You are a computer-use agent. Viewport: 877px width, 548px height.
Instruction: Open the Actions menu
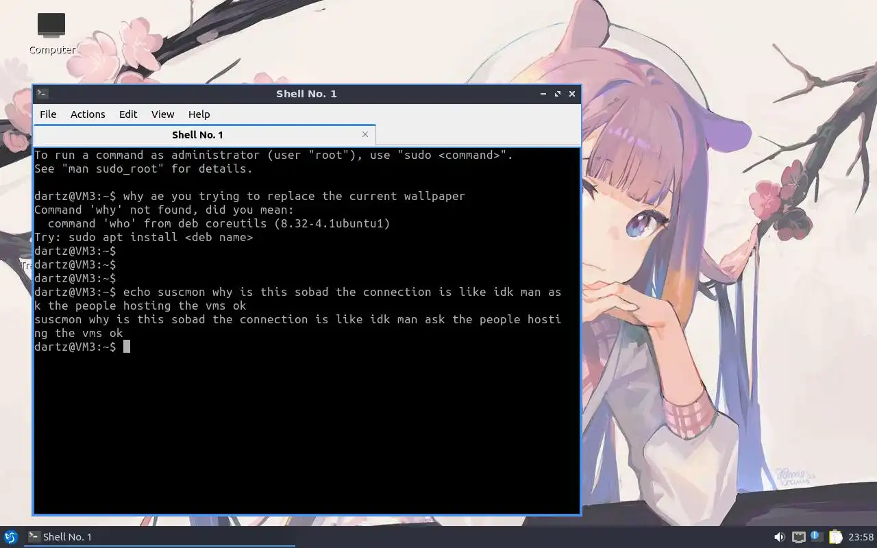tap(88, 114)
